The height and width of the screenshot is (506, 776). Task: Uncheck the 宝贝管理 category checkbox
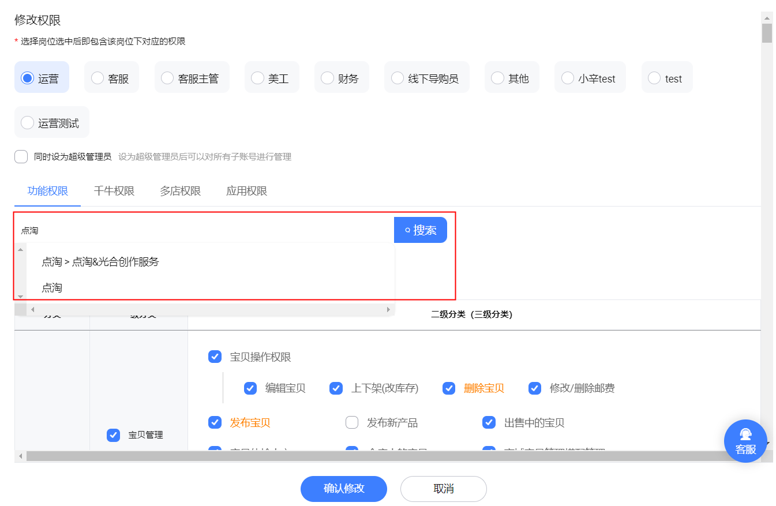coord(114,434)
